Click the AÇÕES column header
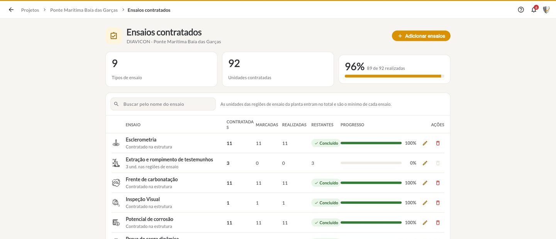The width and height of the screenshot is (556, 239). point(437,125)
